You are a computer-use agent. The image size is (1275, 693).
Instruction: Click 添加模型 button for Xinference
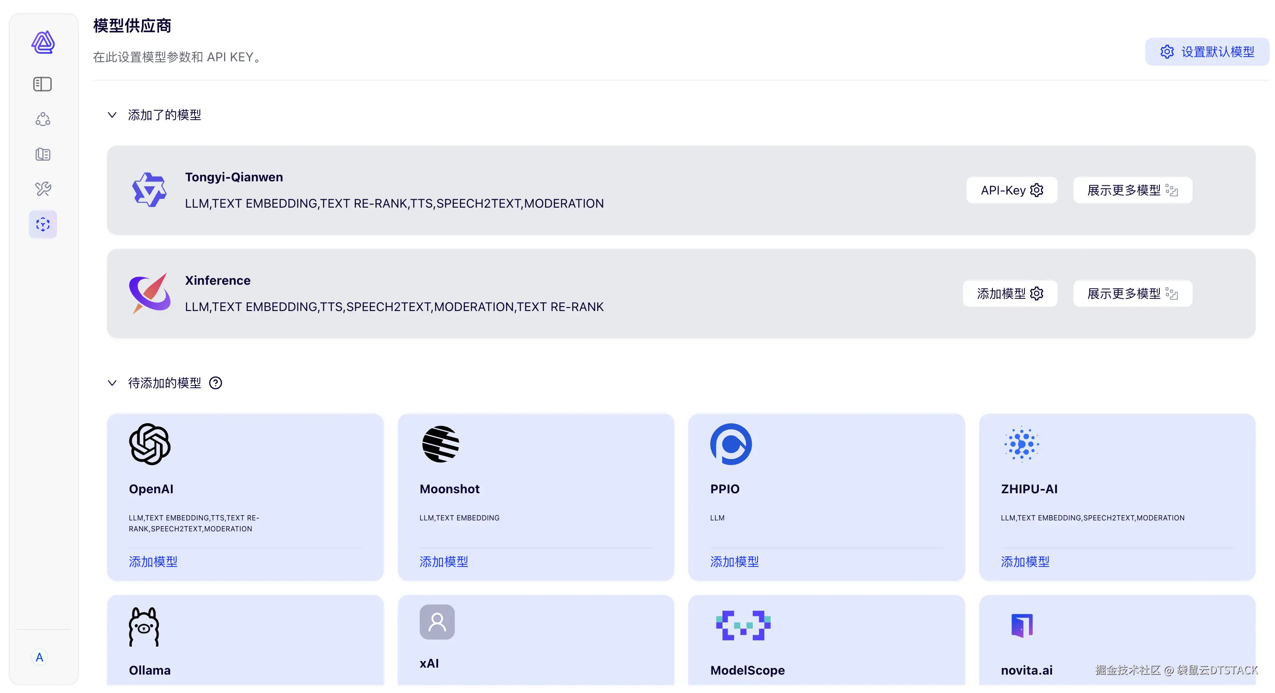[x=1010, y=293]
